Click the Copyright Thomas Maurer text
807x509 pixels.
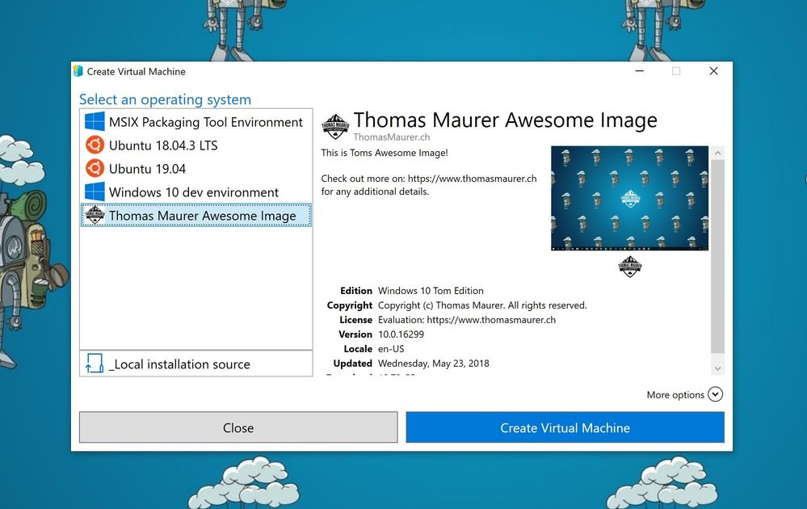482,305
